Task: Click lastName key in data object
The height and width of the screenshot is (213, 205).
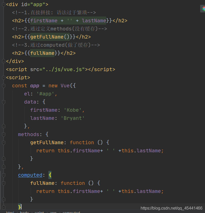Action: (x=42, y=118)
